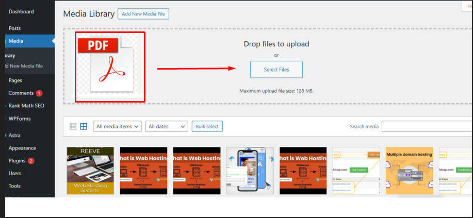Click the Select Files button
The height and width of the screenshot is (218, 473).
pyautogui.click(x=276, y=70)
